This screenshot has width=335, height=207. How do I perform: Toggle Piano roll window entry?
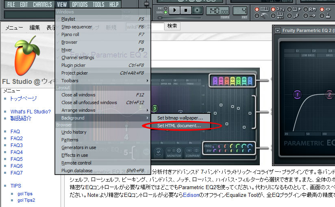tap(103, 34)
